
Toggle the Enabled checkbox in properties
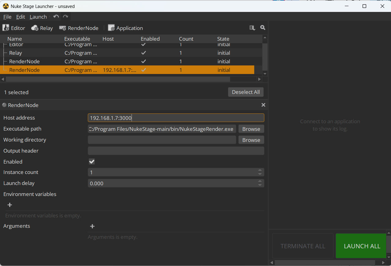[x=92, y=162]
